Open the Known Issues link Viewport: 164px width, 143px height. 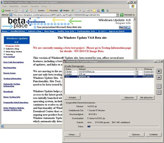click(x=9, y=73)
